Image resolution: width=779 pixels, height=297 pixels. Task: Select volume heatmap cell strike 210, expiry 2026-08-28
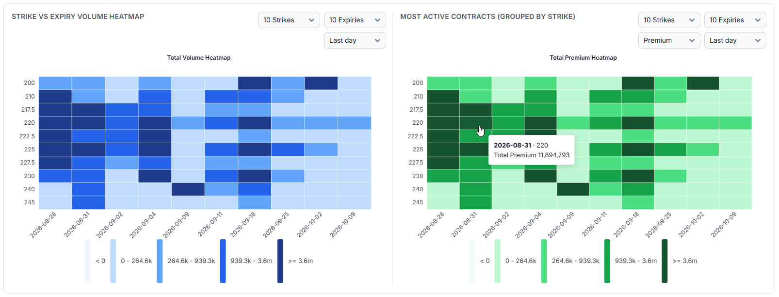pyautogui.click(x=55, y=96)
